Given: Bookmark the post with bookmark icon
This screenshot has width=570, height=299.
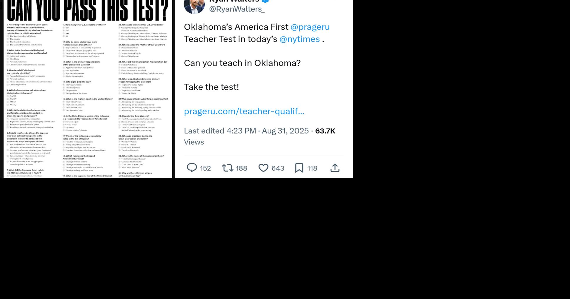Looking at the screenshot, I should point(299,168).
